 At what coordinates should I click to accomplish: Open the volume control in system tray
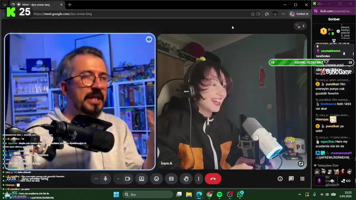click(x=327, y=194)
